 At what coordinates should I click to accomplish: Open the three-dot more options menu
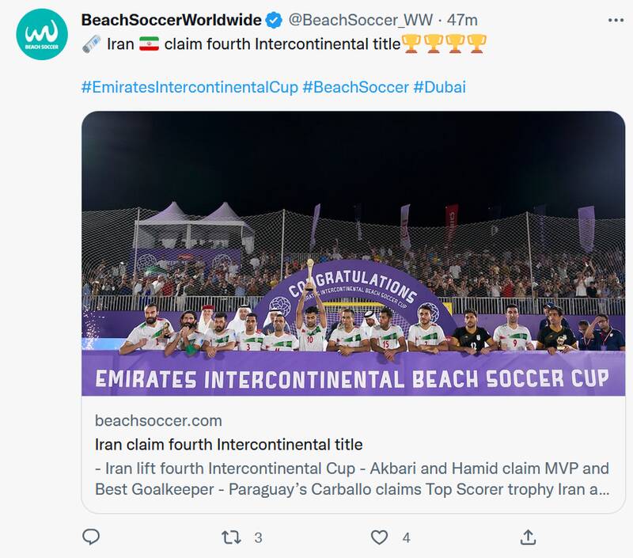click(613, 19)
